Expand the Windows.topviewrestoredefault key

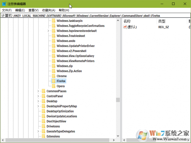[x=48, y=31]
